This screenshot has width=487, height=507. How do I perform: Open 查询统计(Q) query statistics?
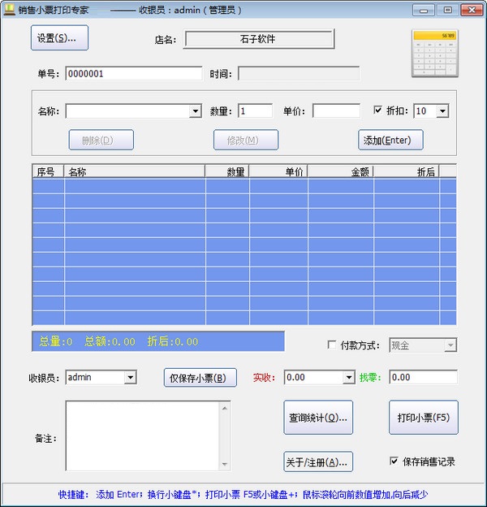(318, 418)
